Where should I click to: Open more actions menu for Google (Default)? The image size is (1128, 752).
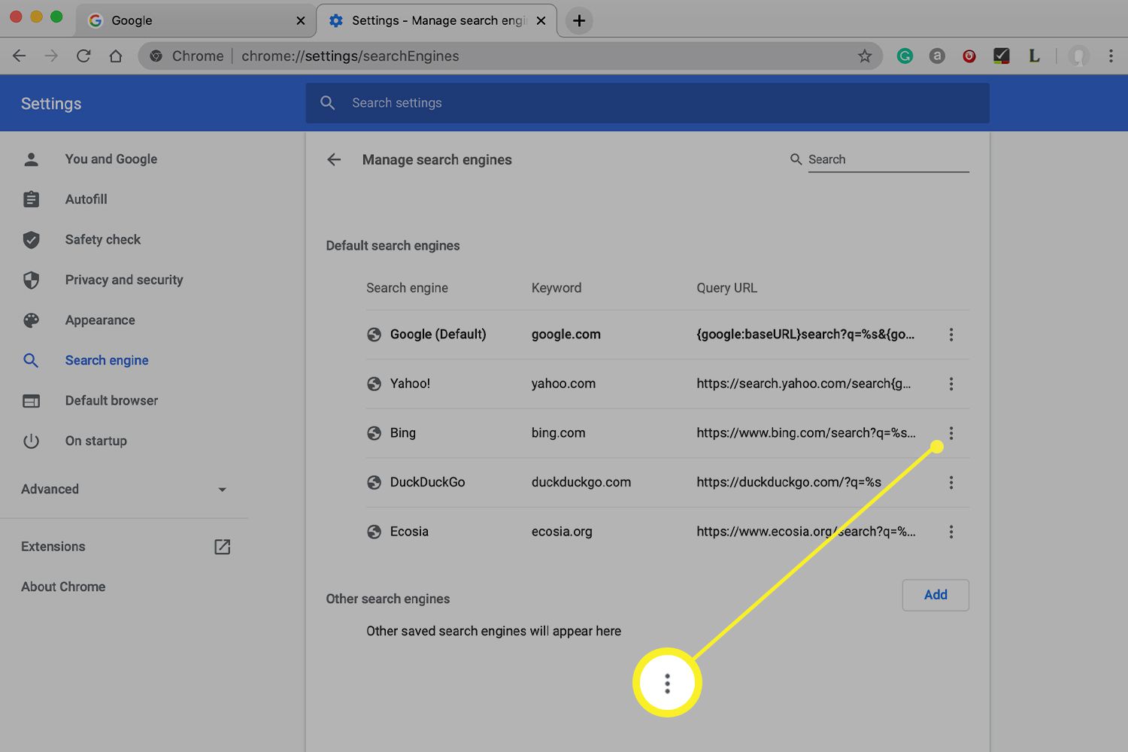pyautogui.click(x=951, y=335)
